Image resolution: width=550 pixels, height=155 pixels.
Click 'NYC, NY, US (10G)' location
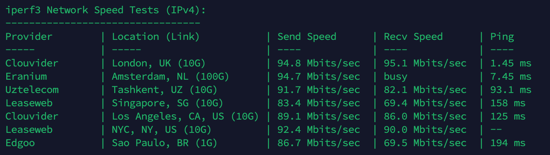click(162, 130)
